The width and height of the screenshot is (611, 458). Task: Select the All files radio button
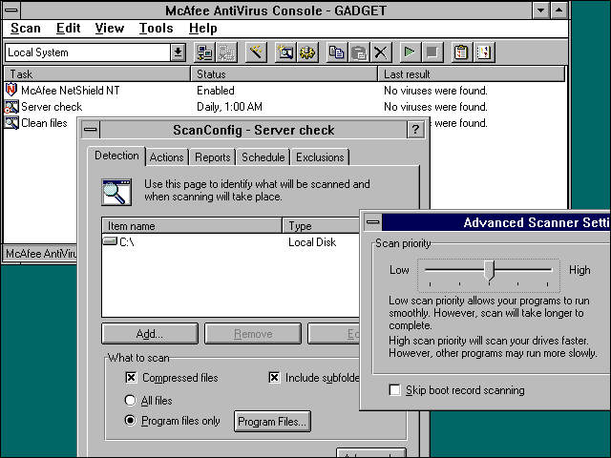coord(130,401)
